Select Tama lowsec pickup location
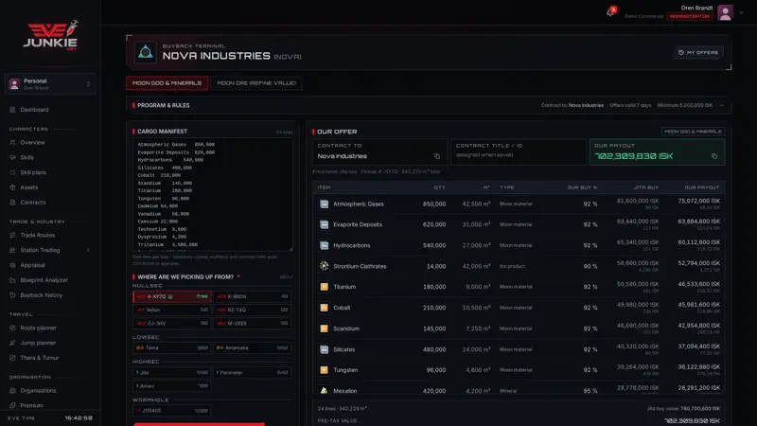Screen dimensions: 757x426 (x=171, y=347)
